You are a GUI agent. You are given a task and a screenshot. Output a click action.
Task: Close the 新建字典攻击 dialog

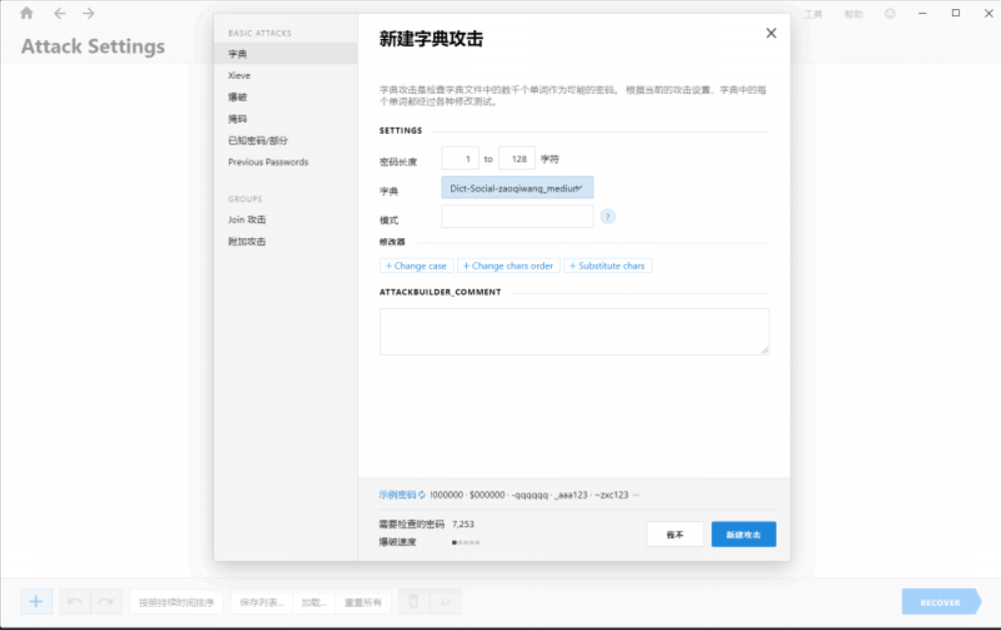(x=771, y=33)
